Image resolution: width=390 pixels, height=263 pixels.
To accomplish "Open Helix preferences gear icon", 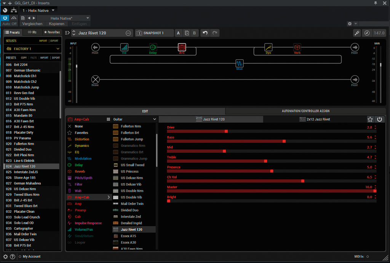I will pos(5,257).
